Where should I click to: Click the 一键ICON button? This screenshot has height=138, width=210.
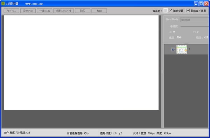(44, 11)
